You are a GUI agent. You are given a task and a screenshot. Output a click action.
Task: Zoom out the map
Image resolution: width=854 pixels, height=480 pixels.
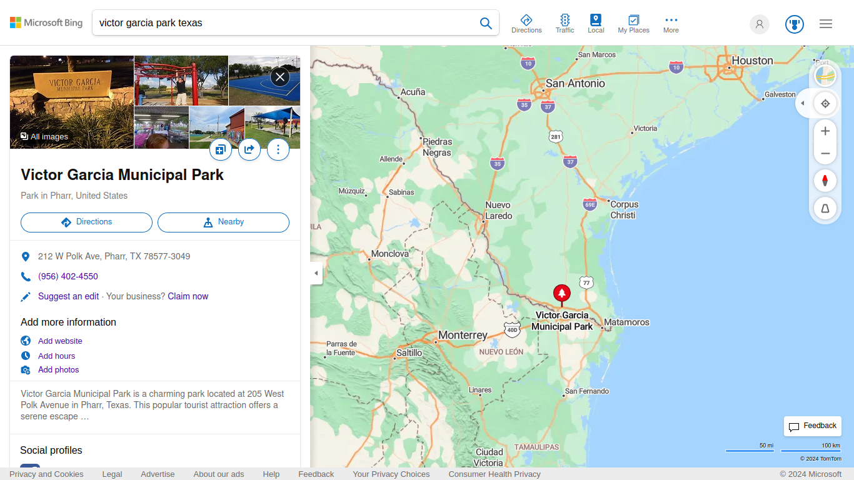click(825, 154)
